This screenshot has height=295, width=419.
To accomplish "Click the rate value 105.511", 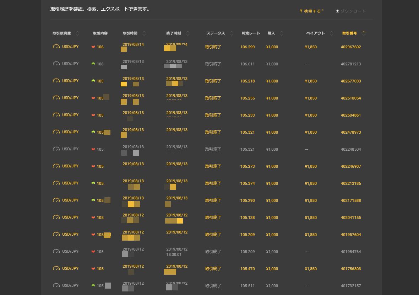I will (247, 286).
